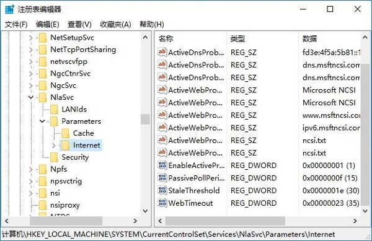Click the data value 0x00000023 (35)
This screenshot has height=241, width=372.
(330, 203)
